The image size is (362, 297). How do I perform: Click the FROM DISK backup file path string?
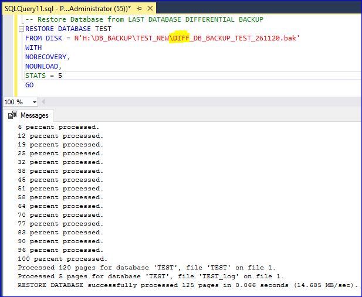coord(187,38)
